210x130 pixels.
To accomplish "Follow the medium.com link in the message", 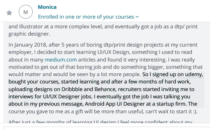I will click(61, 60).
